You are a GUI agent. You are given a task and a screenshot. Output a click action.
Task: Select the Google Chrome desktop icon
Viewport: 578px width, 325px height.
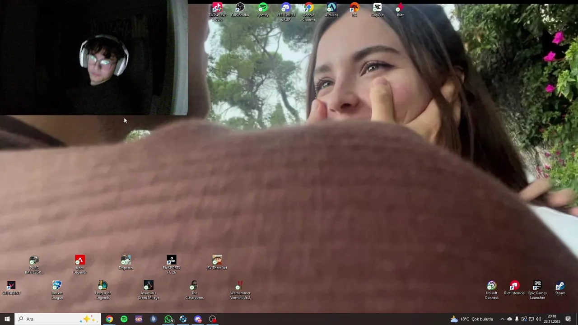pos(309,12)
